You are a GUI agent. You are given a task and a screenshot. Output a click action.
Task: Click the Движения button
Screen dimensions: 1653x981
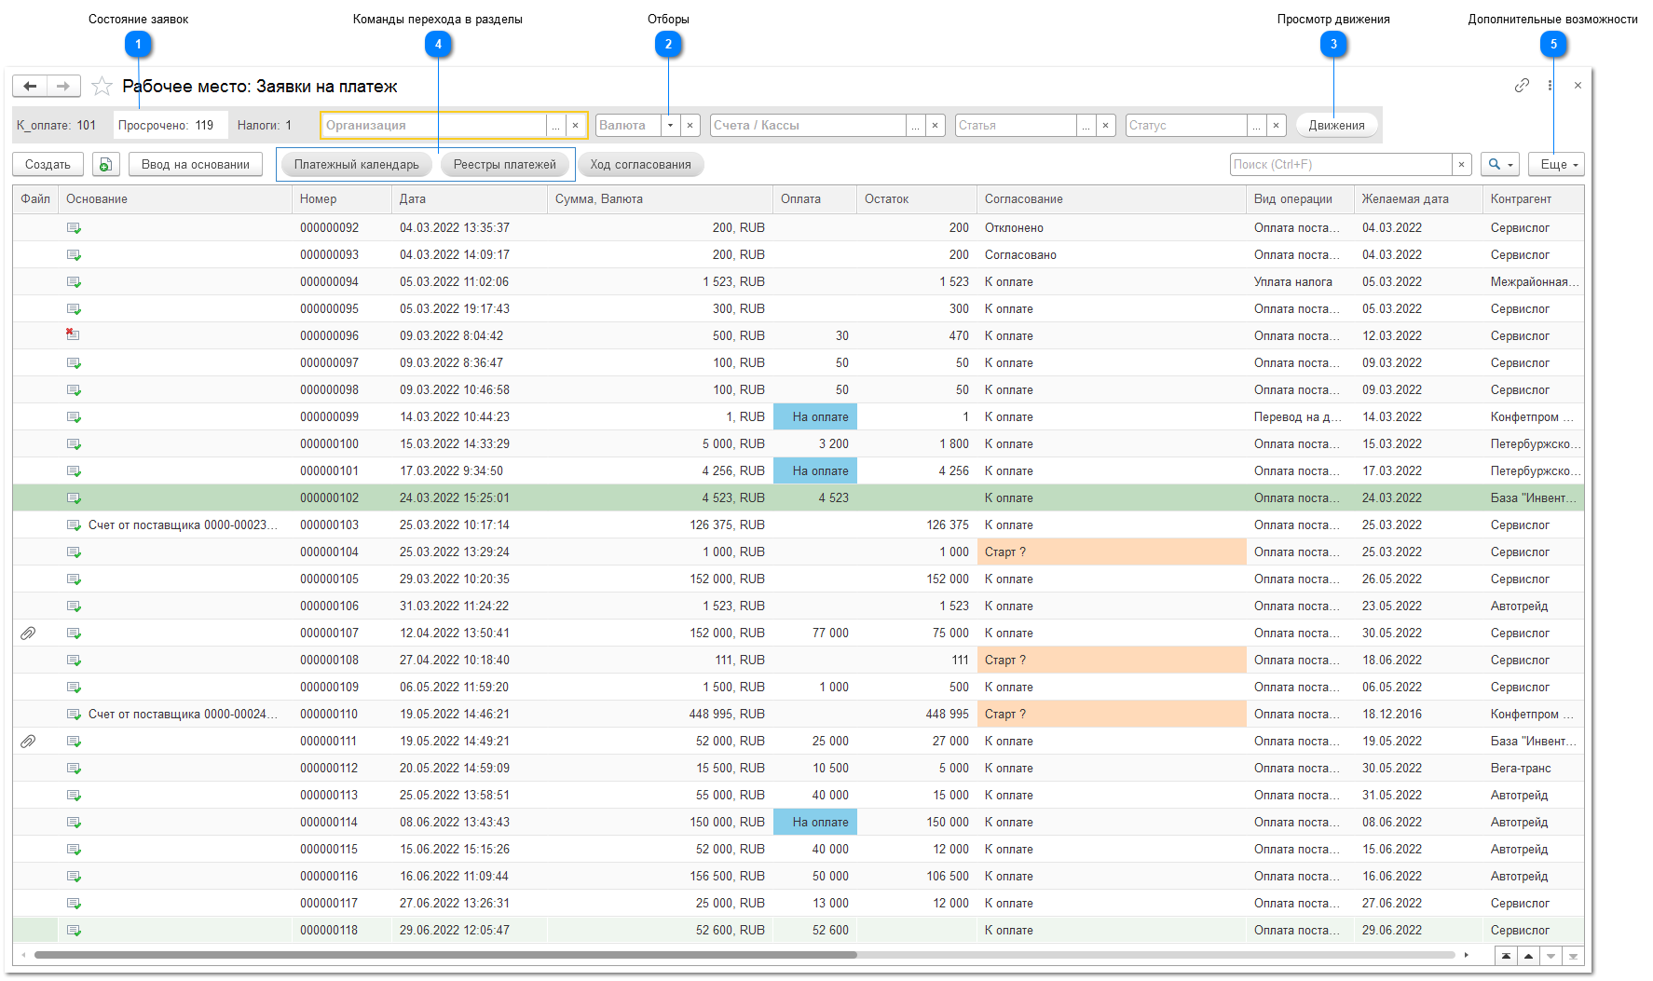[x=1336, y=126]
